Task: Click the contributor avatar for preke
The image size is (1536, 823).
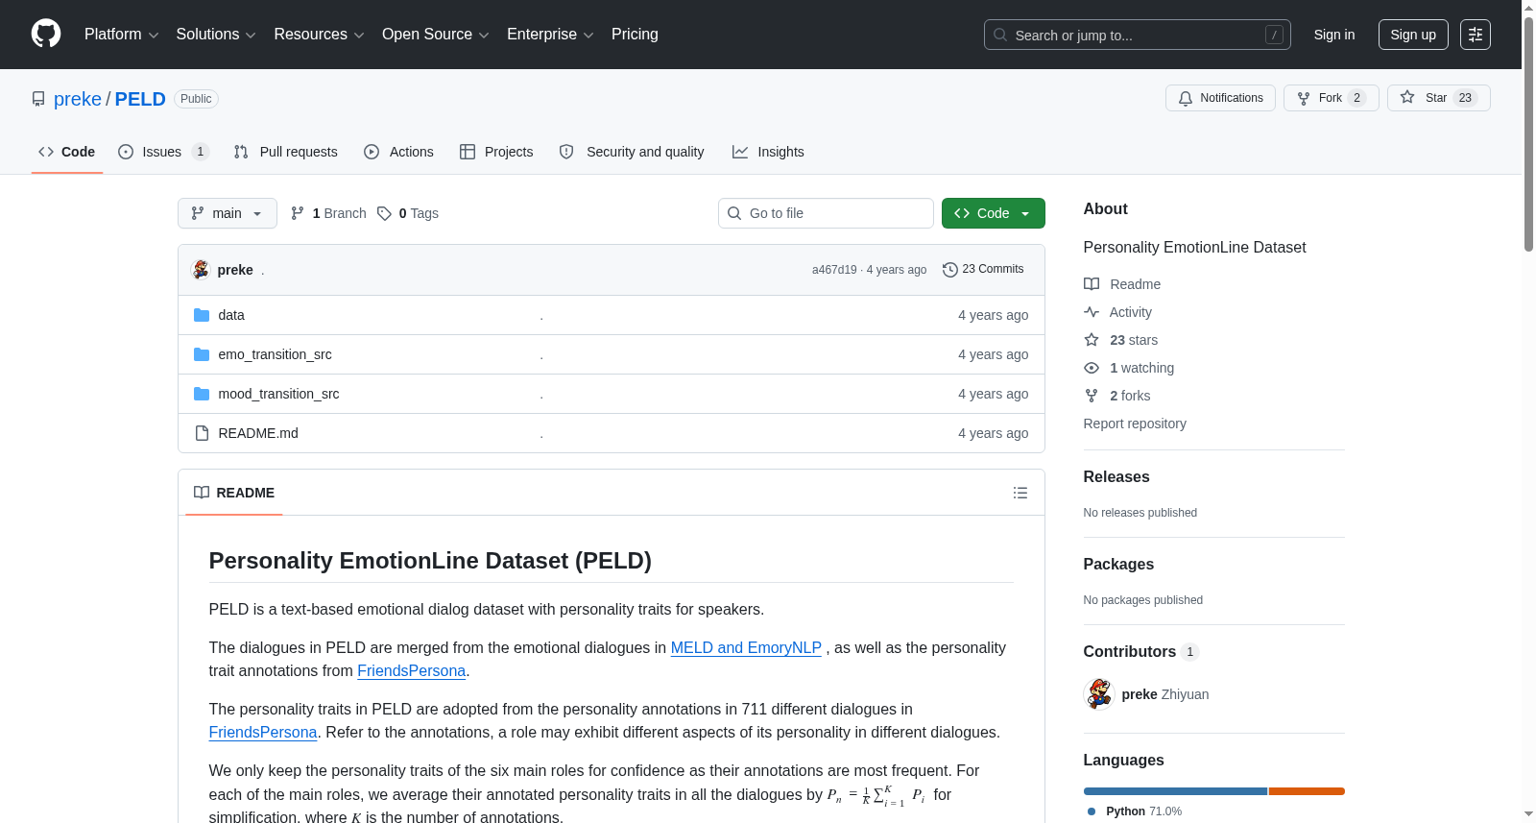Action: (1098, 694)
